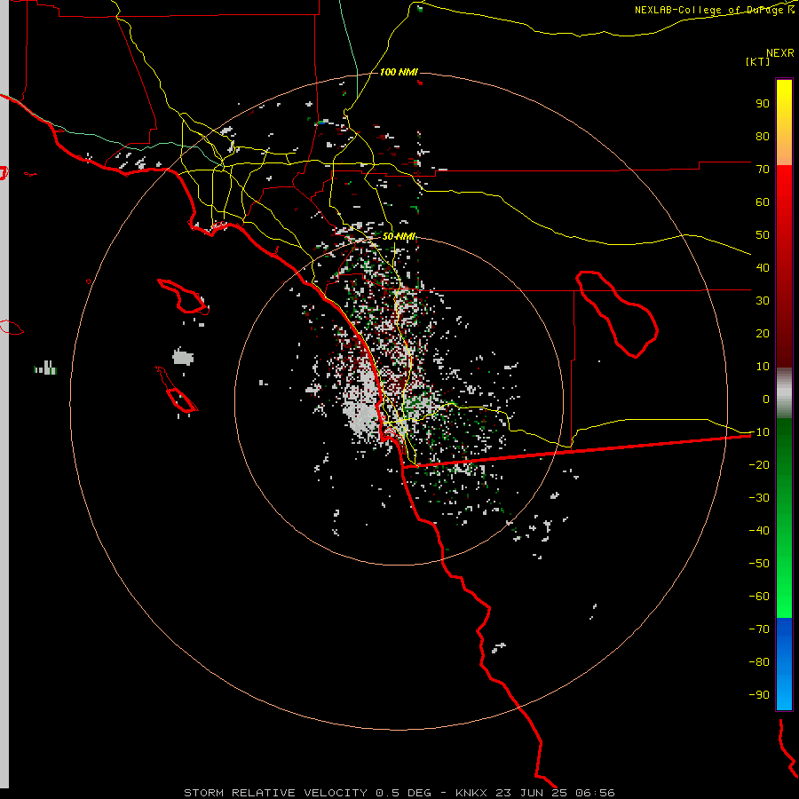Click the 60 value on velocity scale
The height and width of the screenshot is (799, 799).
click(763, 202)
